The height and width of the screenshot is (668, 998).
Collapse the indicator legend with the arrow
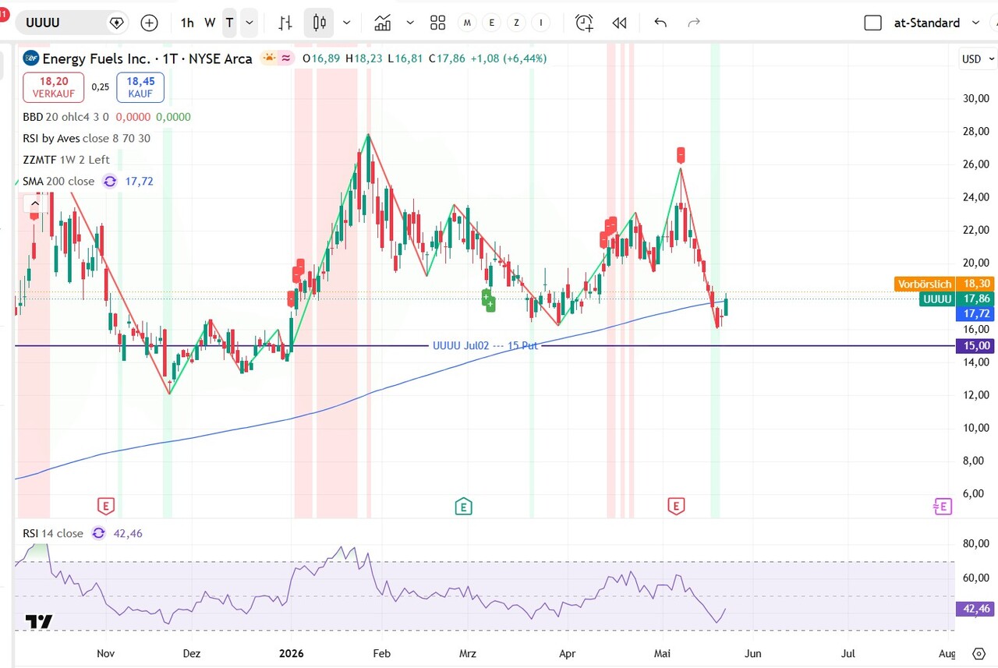[34, 204]
